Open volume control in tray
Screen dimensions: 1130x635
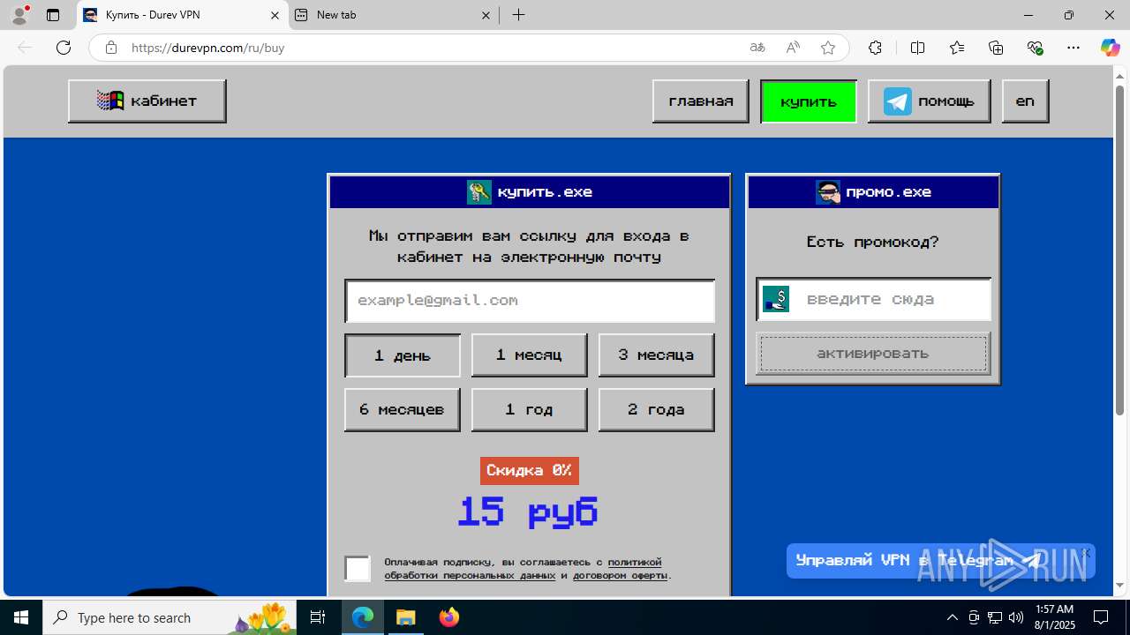pos(1015,617)
